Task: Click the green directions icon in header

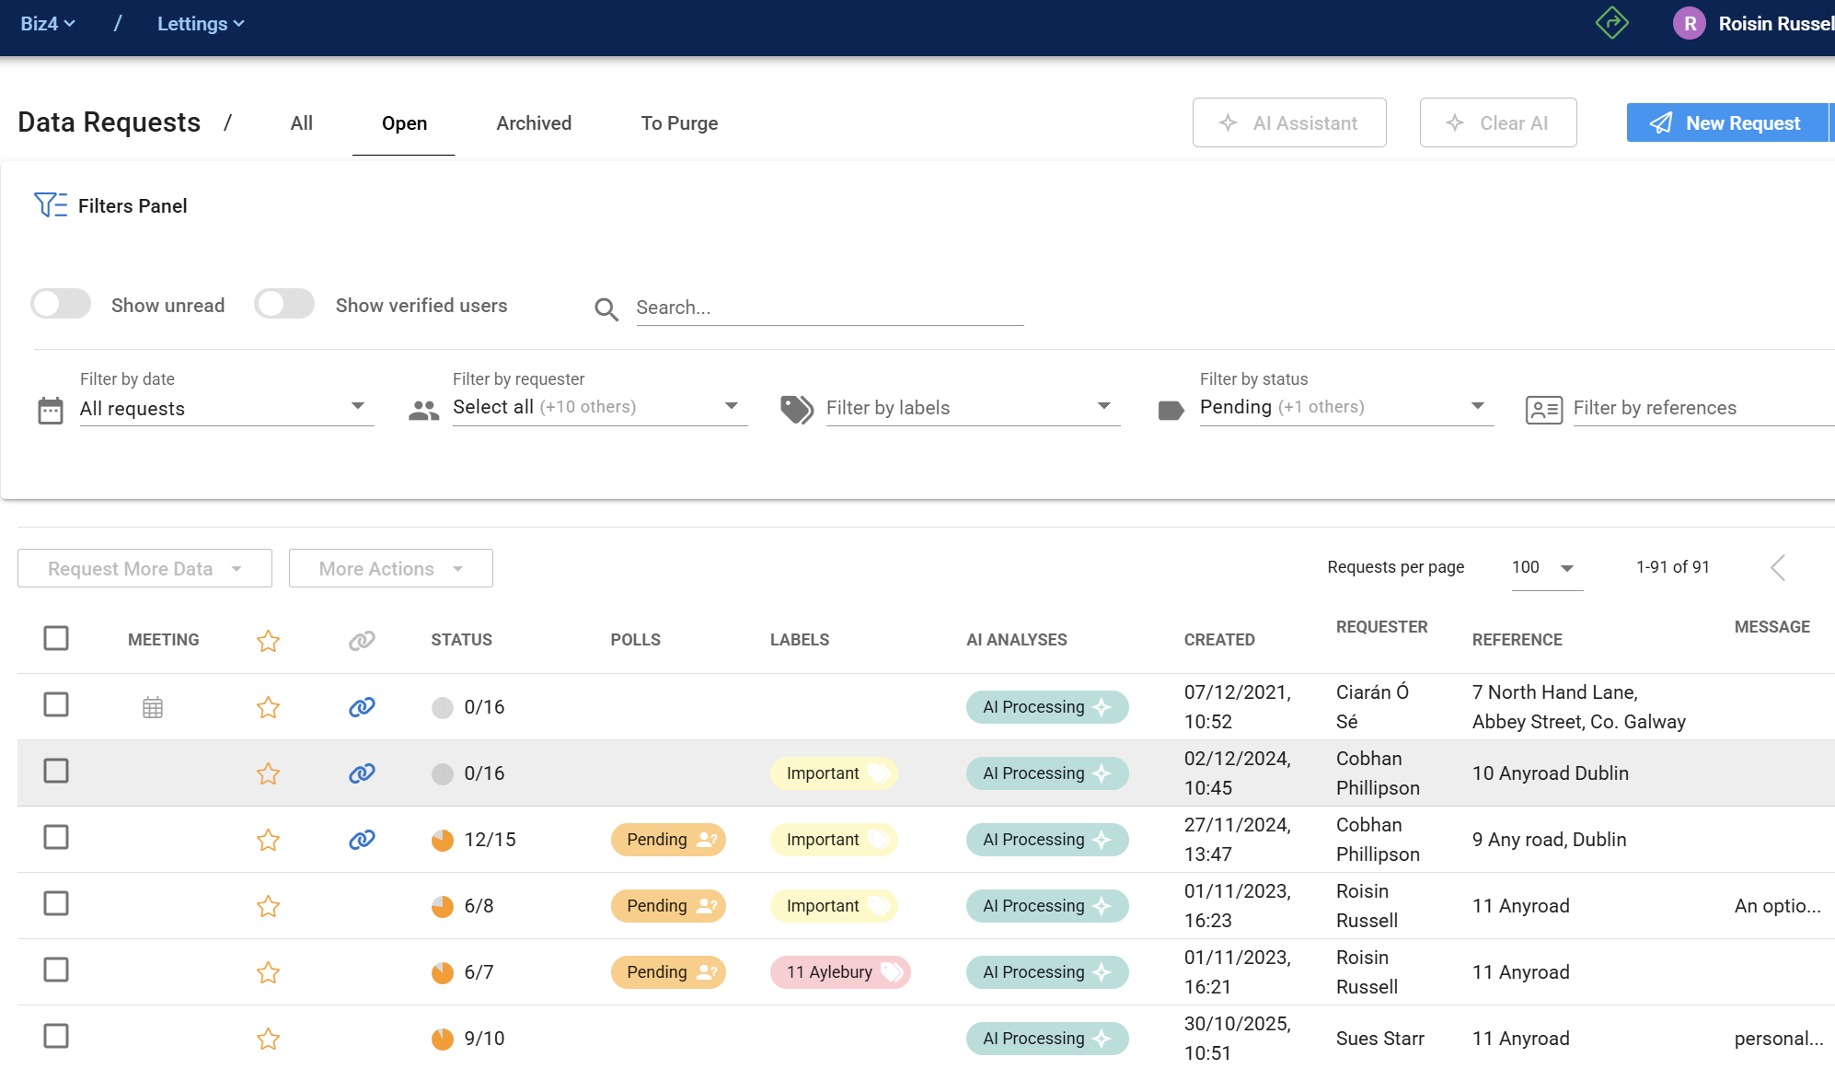Action: pyautogui.click(x=1611, y=23)
